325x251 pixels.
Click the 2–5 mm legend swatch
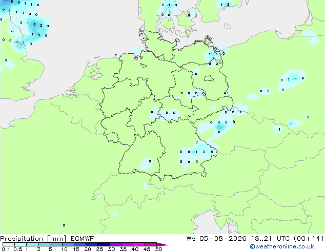(44, 244)
